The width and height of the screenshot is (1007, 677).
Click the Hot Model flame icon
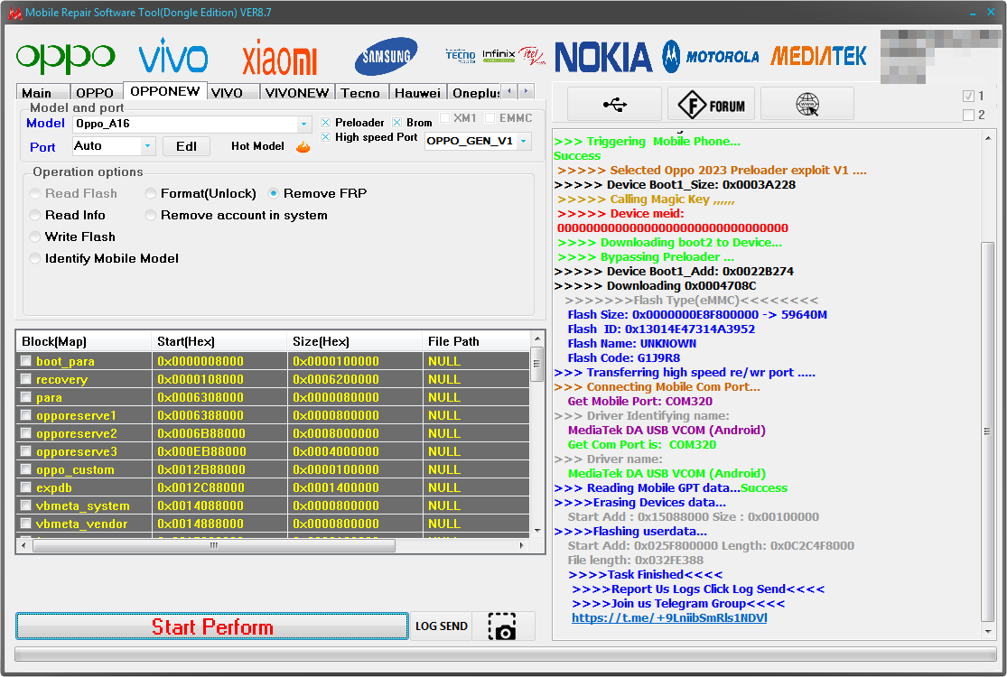click(303, 147)
